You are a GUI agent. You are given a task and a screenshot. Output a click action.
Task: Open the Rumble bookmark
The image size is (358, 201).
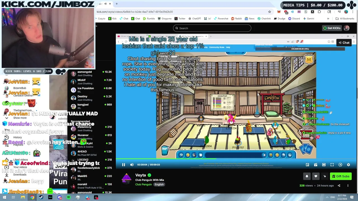point(149,19)
